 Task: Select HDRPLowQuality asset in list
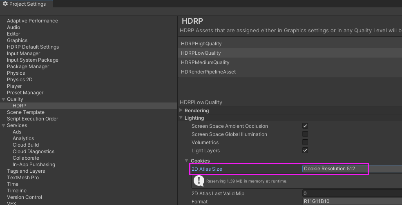point(290,53)
